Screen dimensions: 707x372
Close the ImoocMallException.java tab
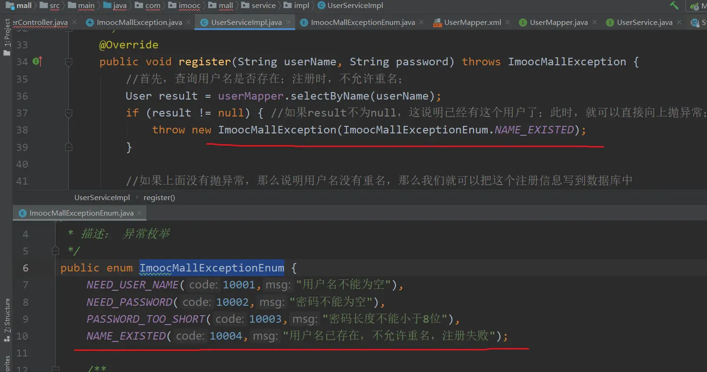[x=188, y=23]
